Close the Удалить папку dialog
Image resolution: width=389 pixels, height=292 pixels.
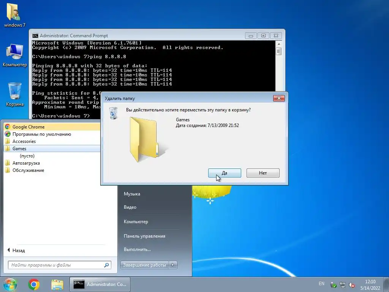tap(279, 98)
